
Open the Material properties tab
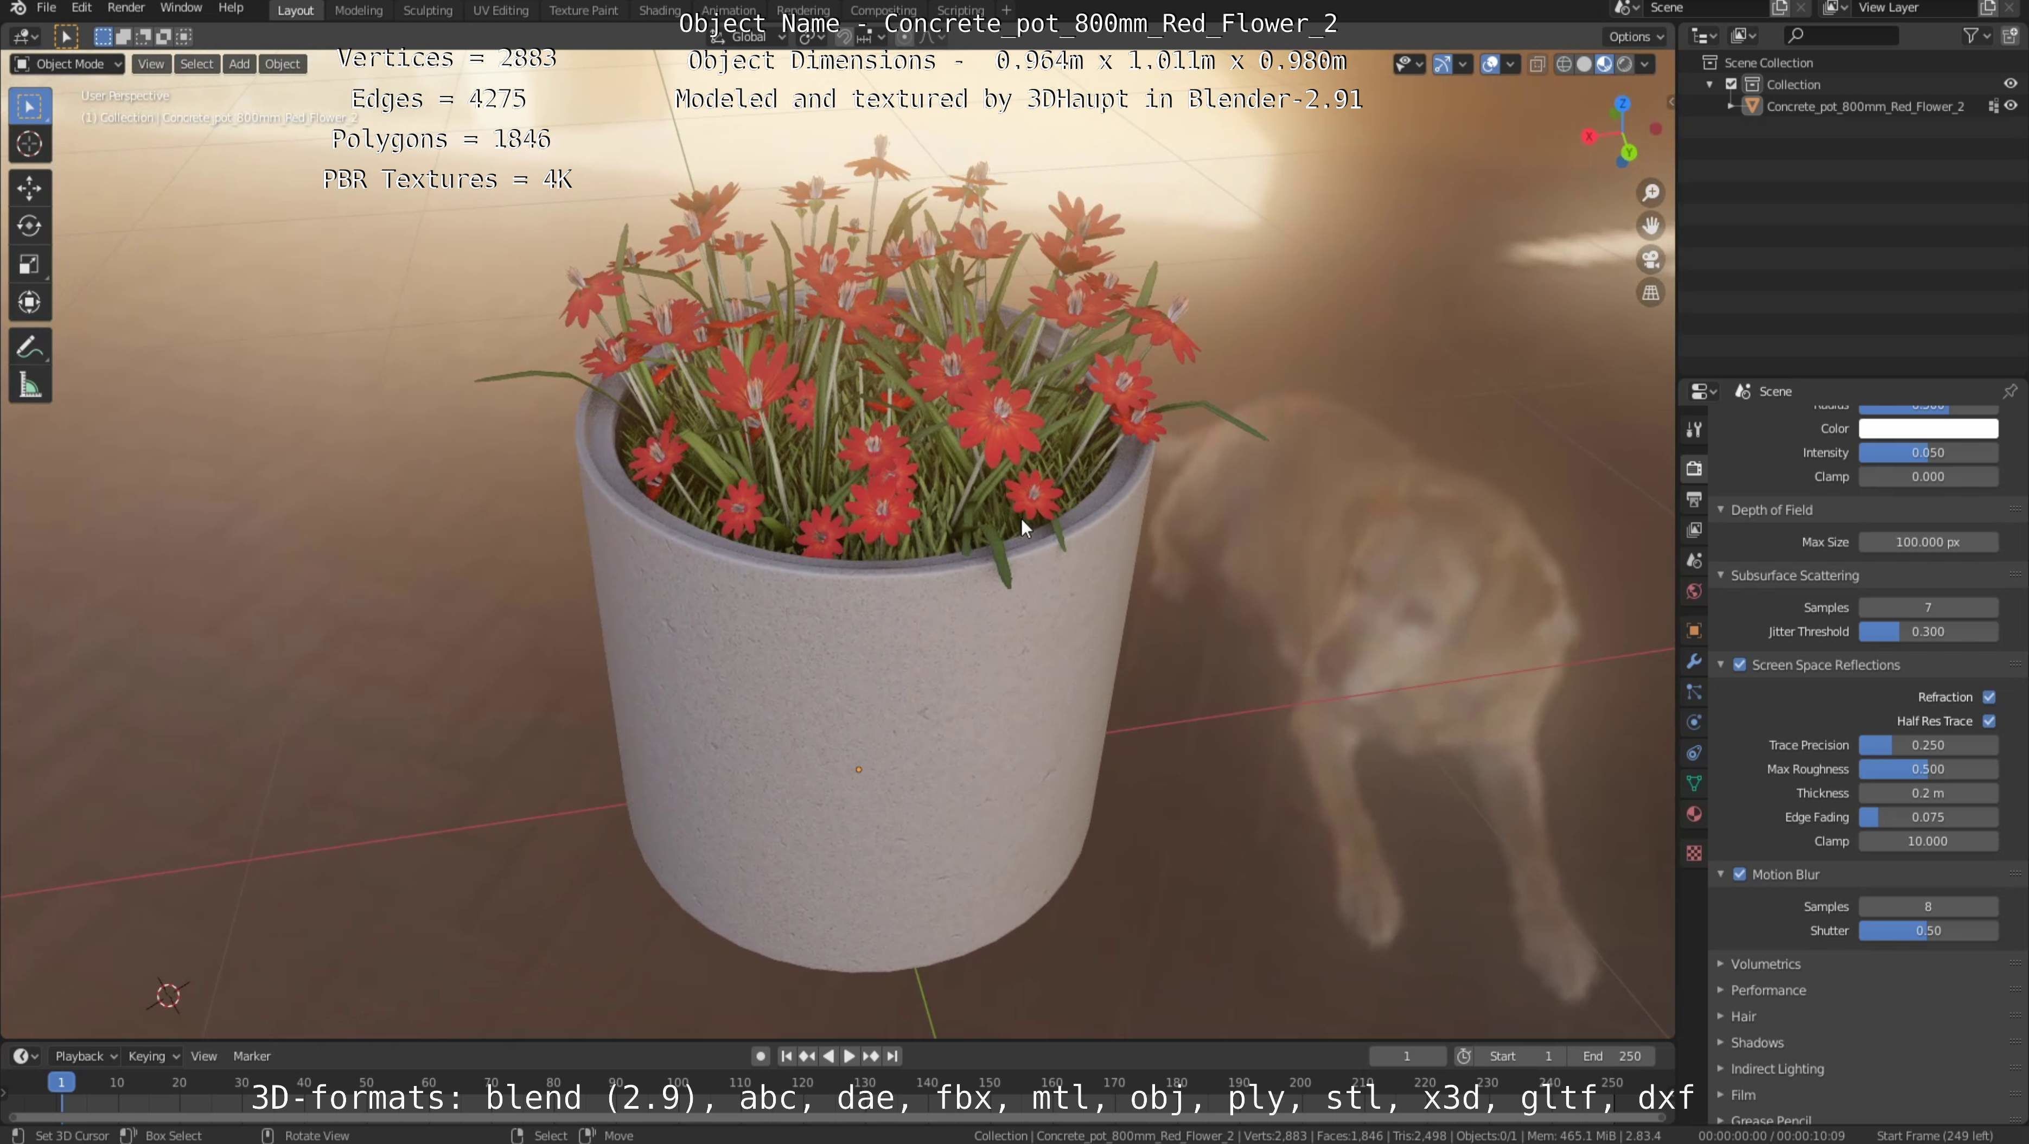click(1694, 814)
